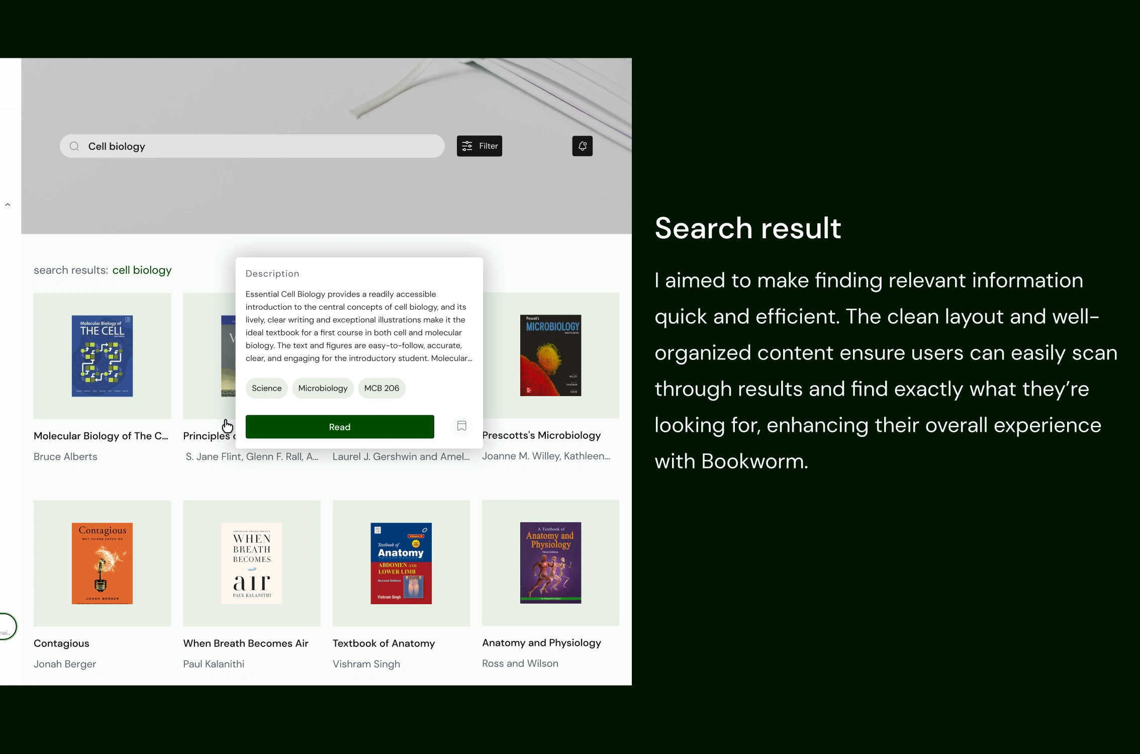Select the Science tag chip
1140x754 pixels.
click(x=266, y=388)
